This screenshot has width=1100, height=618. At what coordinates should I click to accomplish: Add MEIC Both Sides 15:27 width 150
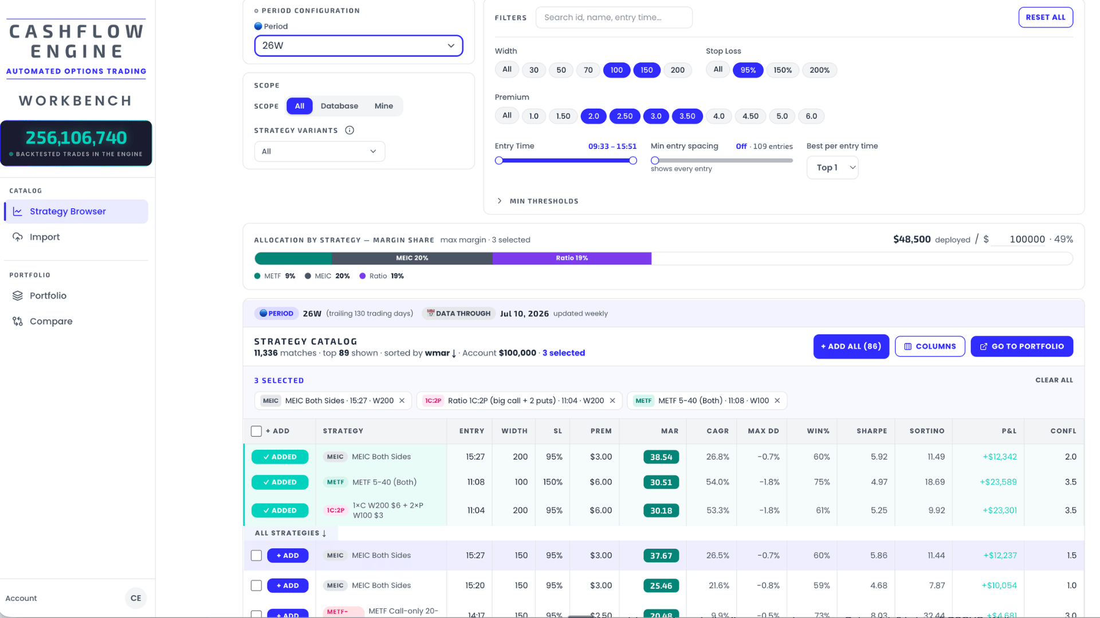[288, 556]
